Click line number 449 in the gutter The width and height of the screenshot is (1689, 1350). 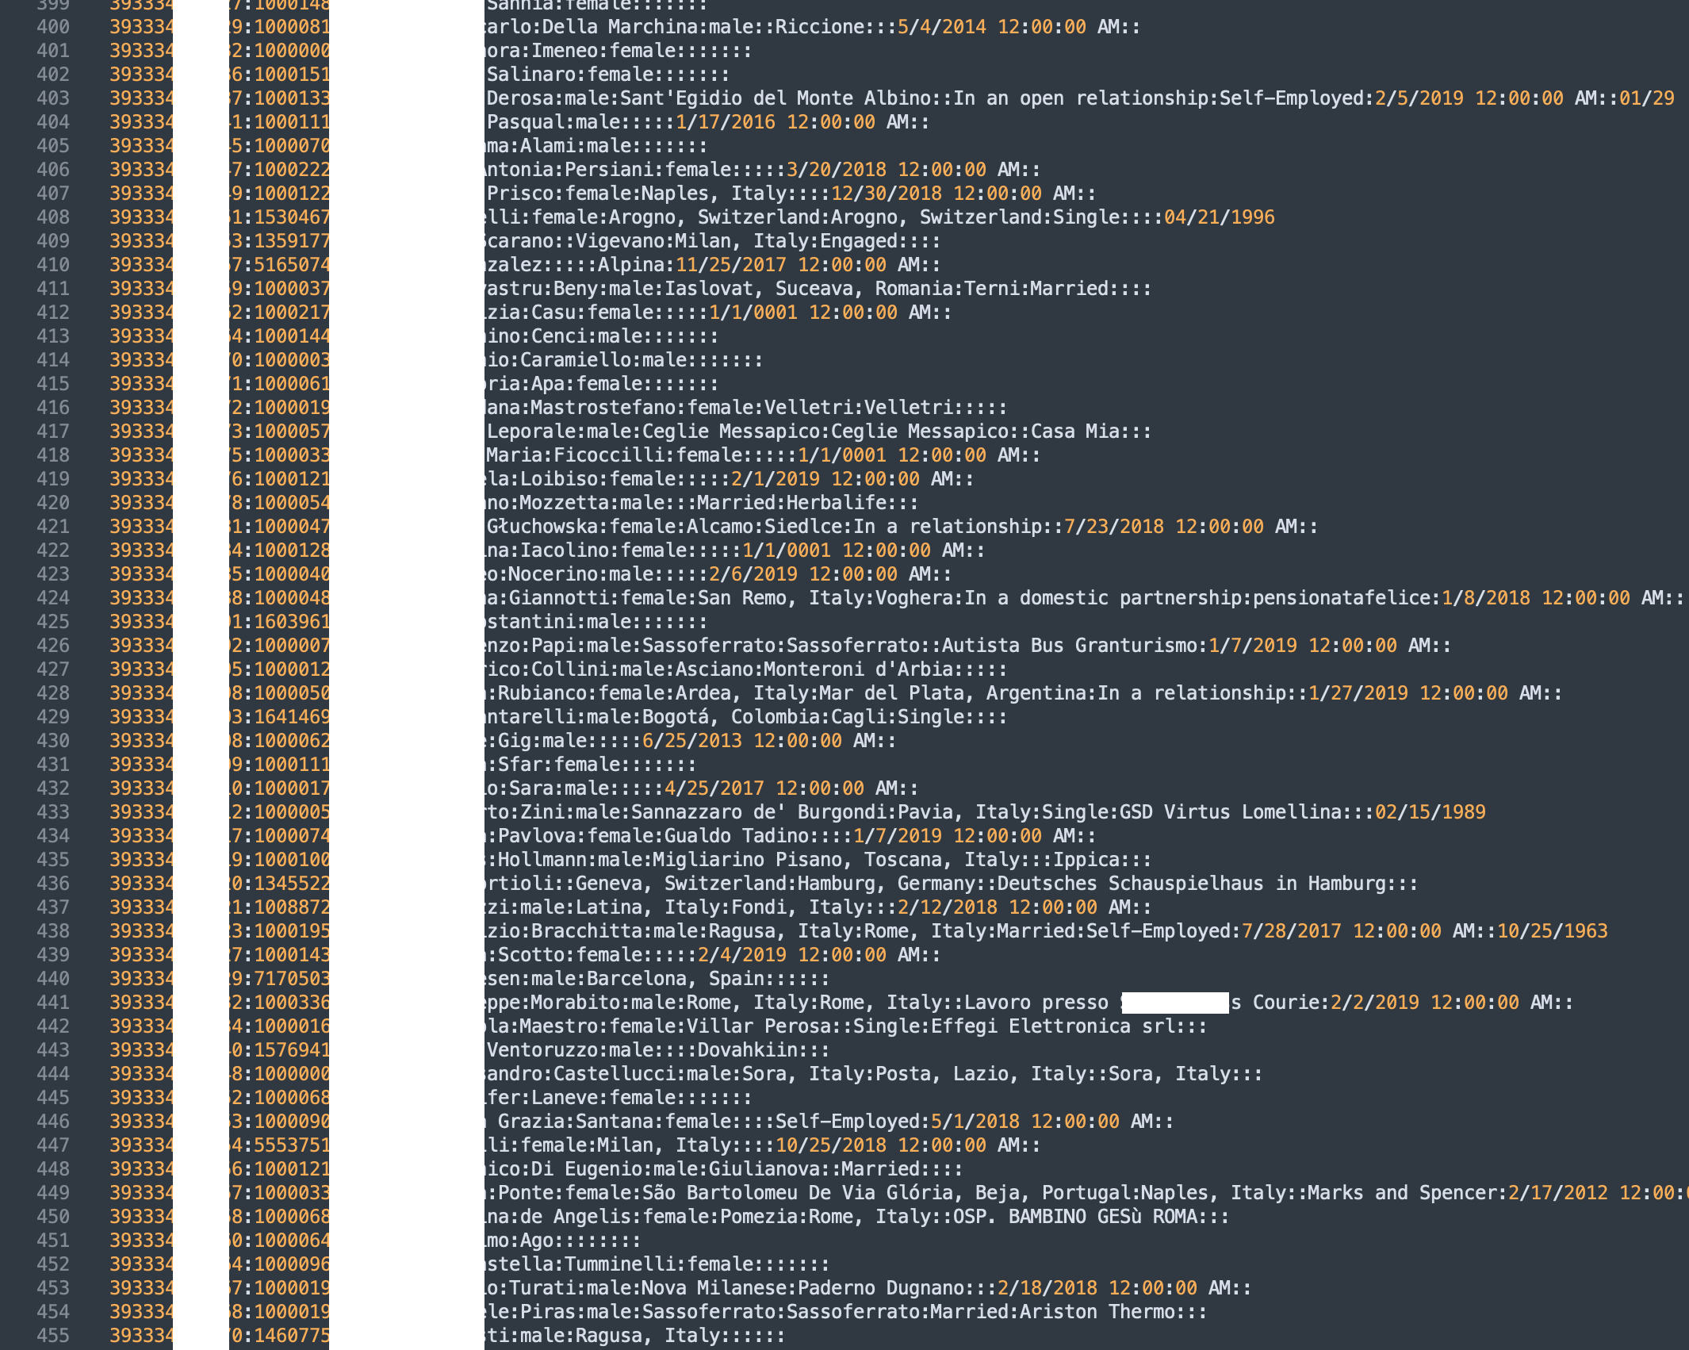pos(53,1193)
